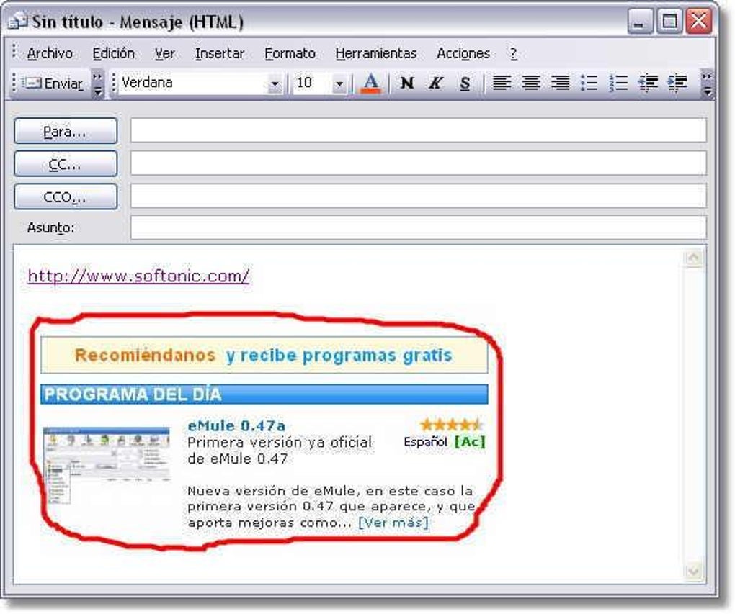Click the CCO... button
This screenshot has height=614, width=735.
point(66,197)
